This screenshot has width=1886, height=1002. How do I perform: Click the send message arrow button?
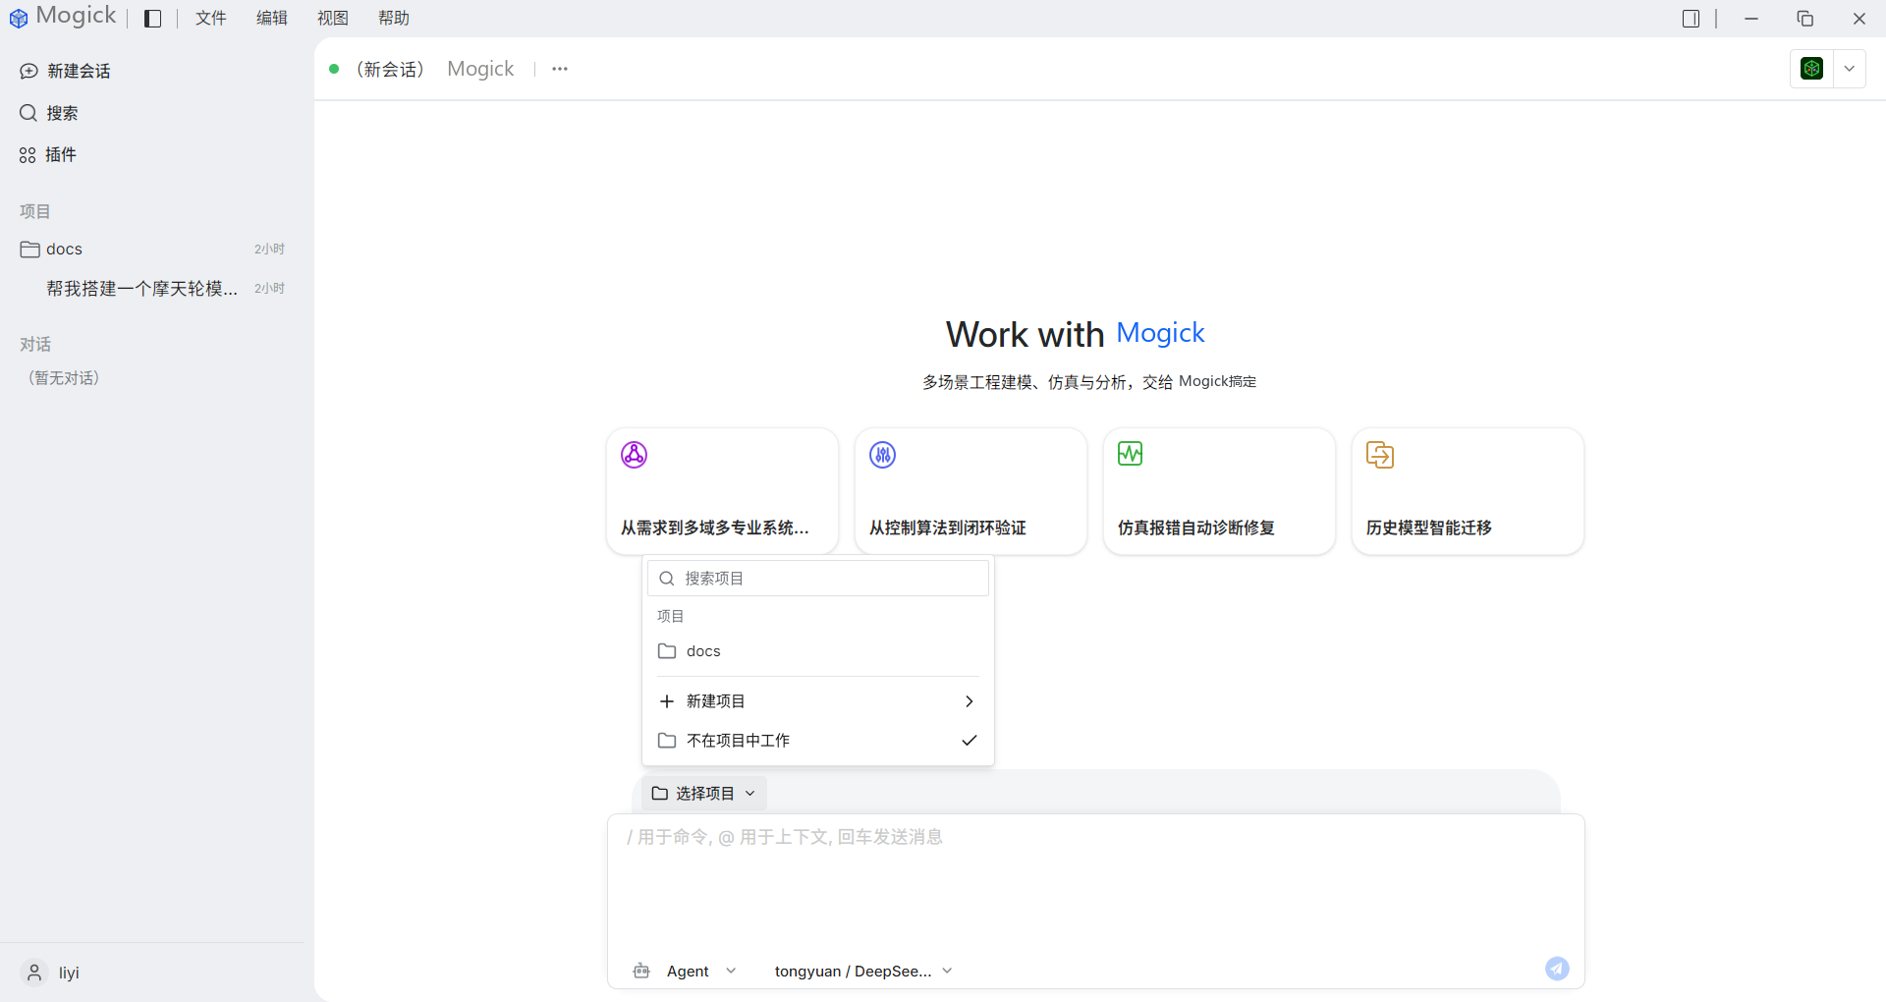[x=1557, y=969]
